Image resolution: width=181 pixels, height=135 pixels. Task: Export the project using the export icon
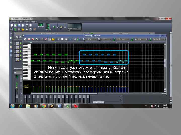(x=31, y=25)
